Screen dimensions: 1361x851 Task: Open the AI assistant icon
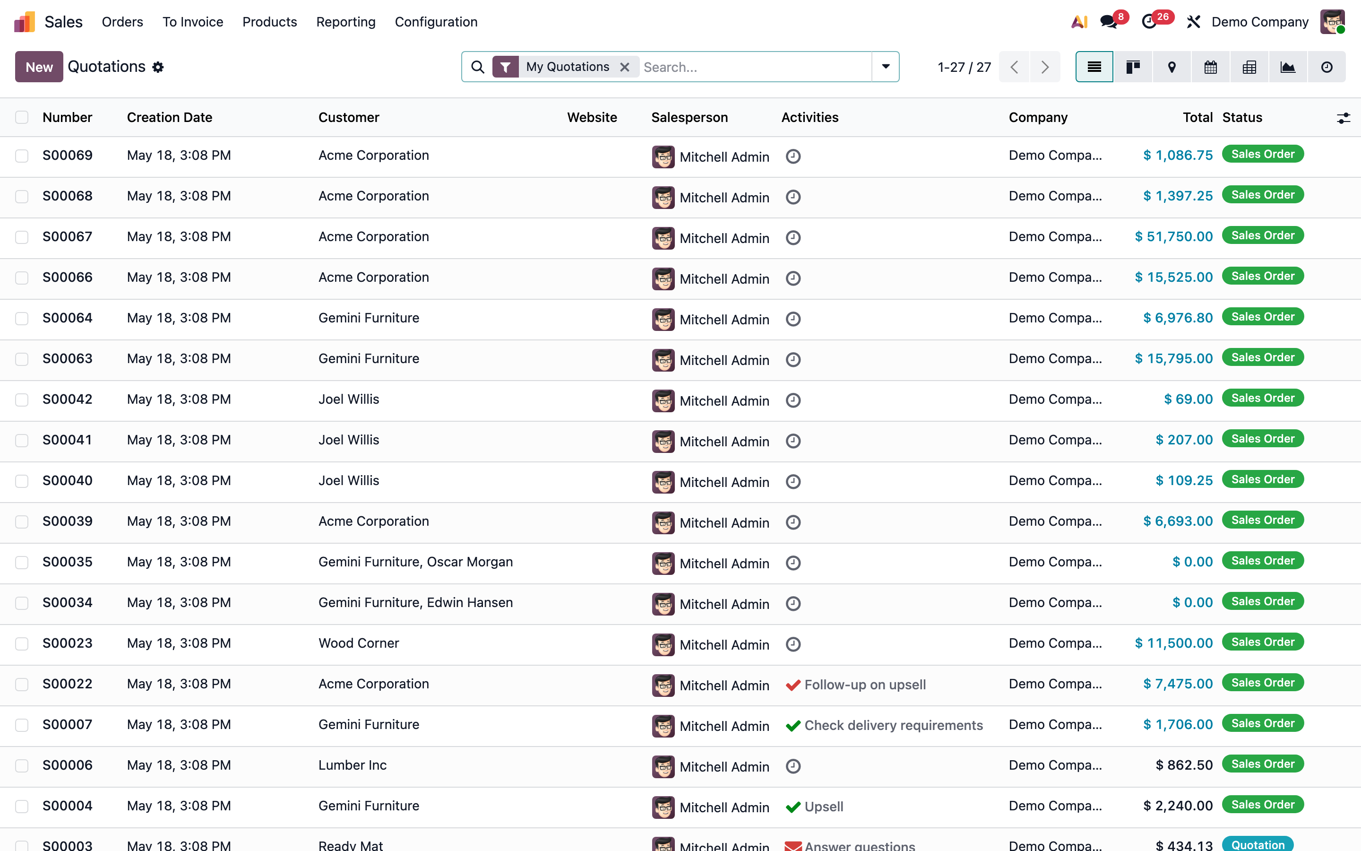coord(1079,22)
